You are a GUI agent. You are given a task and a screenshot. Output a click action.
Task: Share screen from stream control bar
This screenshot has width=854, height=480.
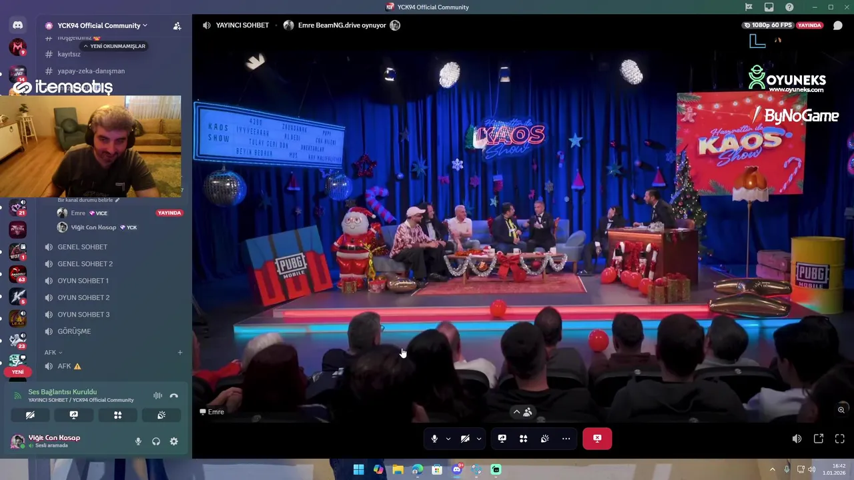click(502, 439)
